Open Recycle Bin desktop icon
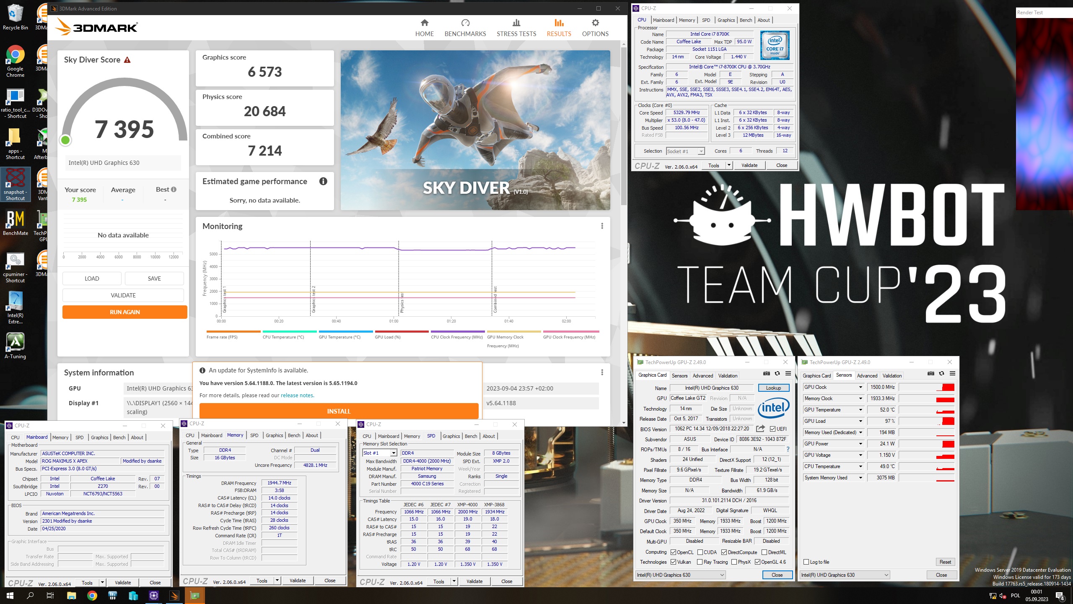The image size is (1073, 604). (16, 17)
